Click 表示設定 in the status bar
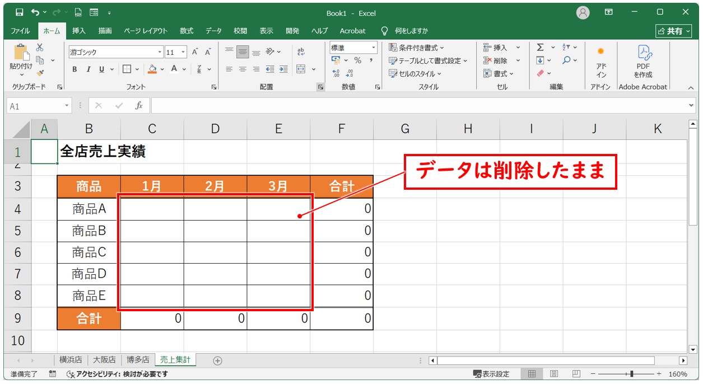The image size is (703, 384). 491,374
